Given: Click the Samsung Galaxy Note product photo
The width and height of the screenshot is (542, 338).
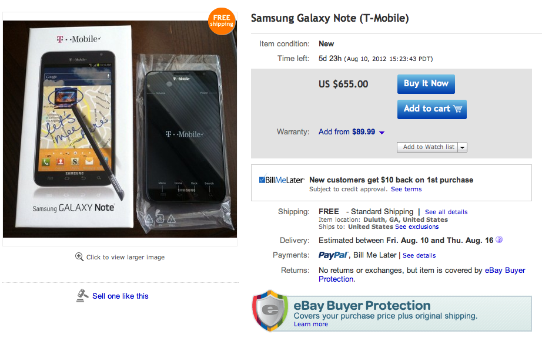Looking at the screenshot, I should tap(120, 129).
